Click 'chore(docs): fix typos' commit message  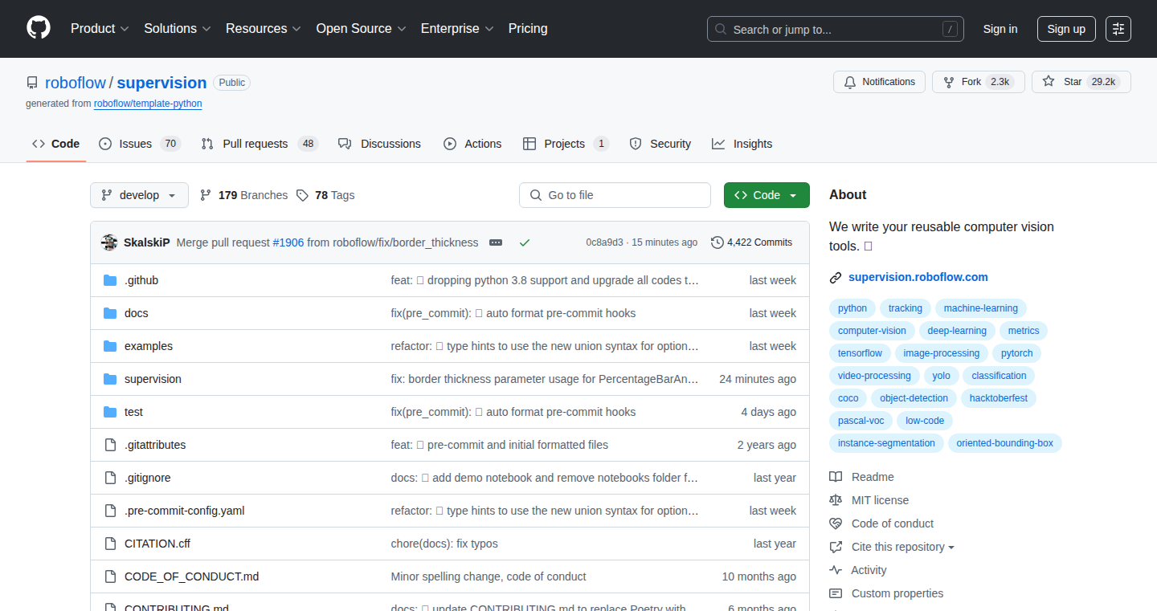tap(444, 544)
